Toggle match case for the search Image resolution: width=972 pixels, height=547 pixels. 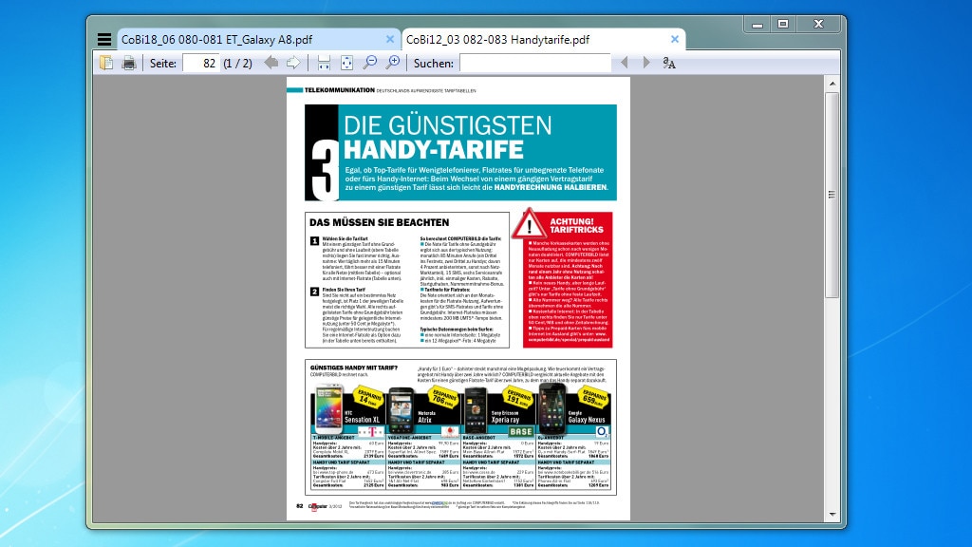coord(670,64)
